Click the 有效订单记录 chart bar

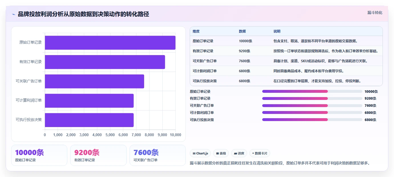[105, 62]
